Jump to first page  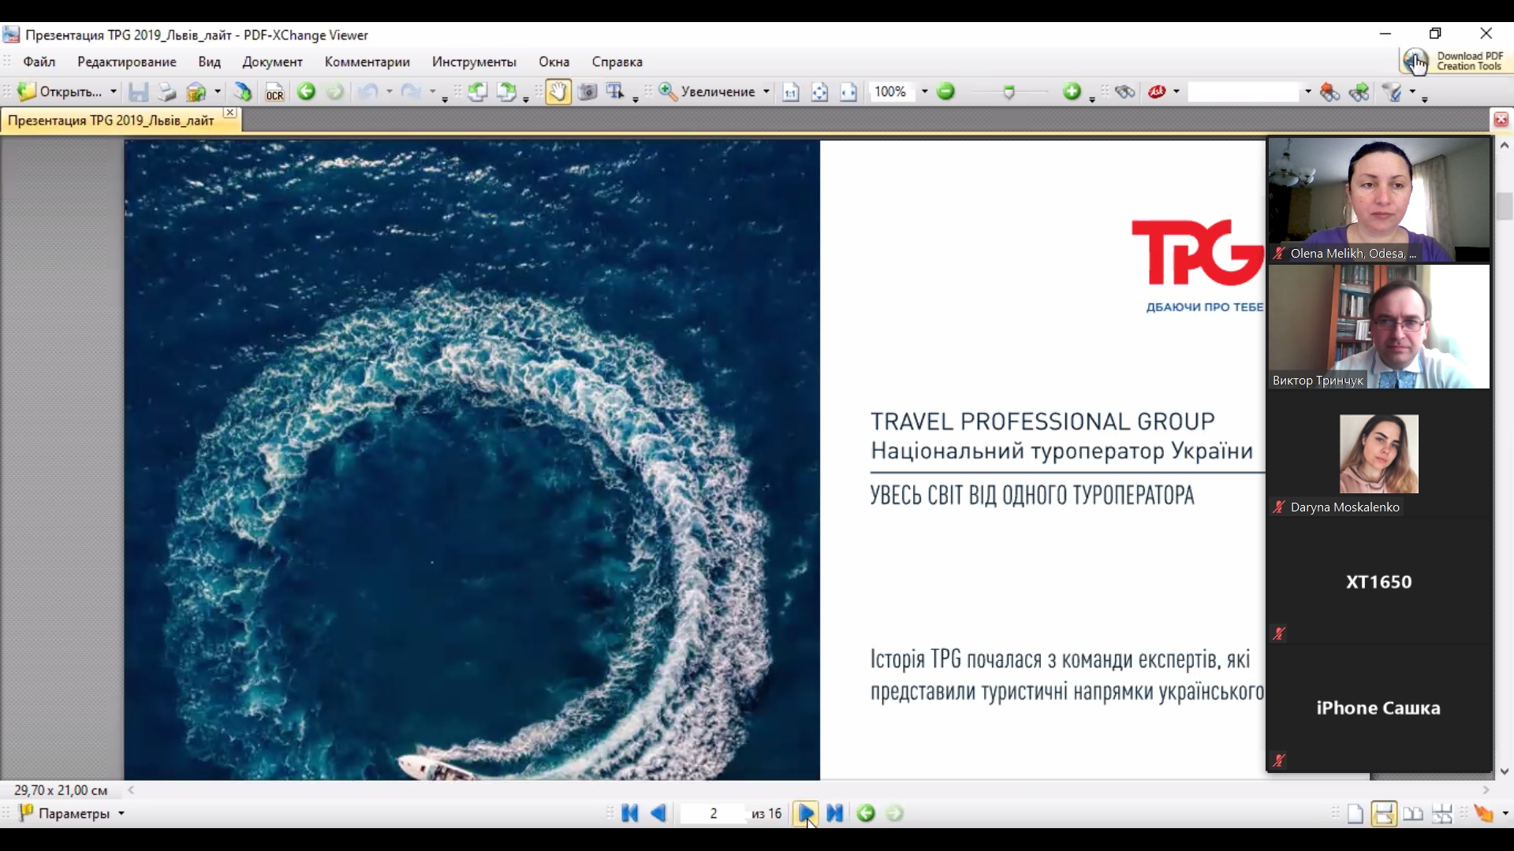(x=629, y=813)
